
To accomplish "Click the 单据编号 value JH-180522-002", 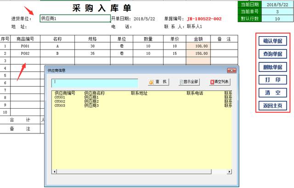I will coord(204,19).
